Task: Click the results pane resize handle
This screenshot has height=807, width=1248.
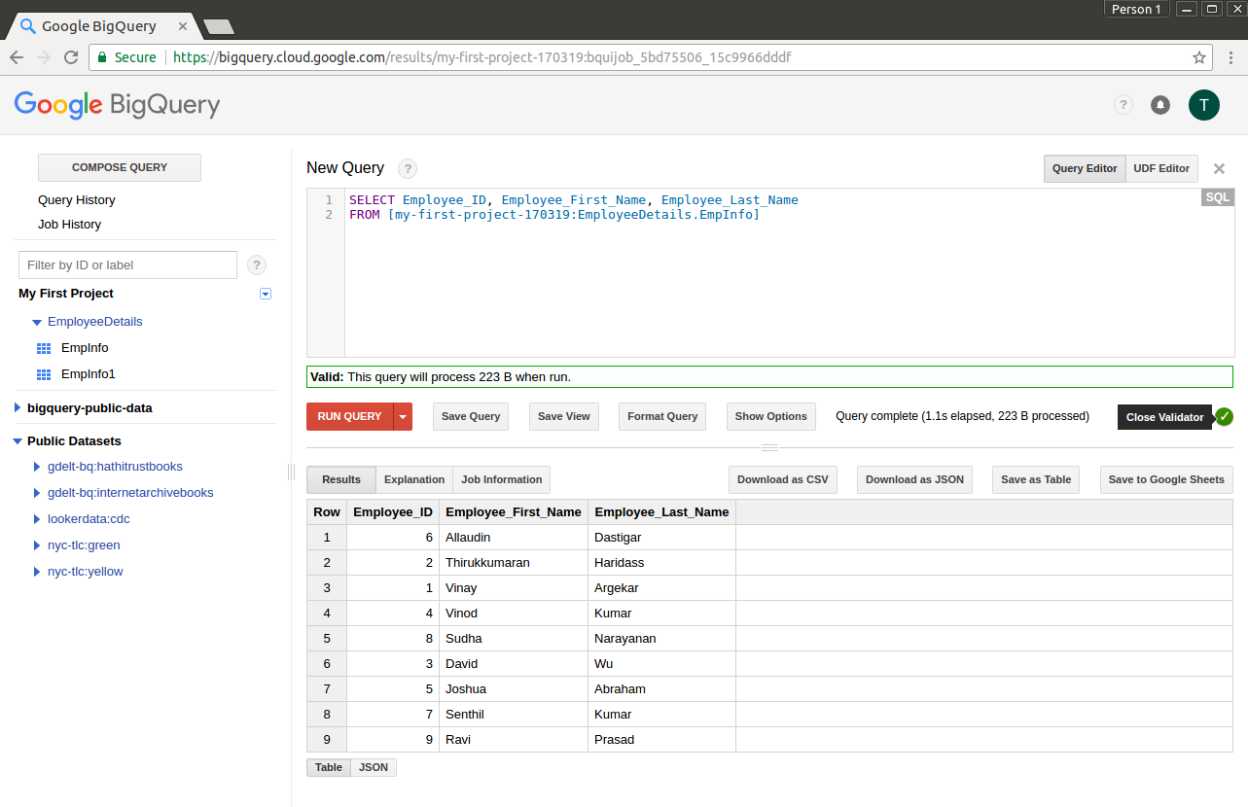Action: (x=769, y=448)
